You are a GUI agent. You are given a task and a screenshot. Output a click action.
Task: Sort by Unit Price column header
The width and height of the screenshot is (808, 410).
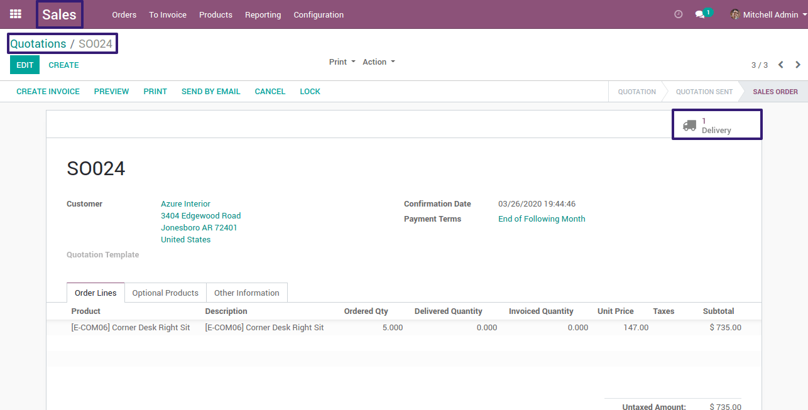(615, 311)
